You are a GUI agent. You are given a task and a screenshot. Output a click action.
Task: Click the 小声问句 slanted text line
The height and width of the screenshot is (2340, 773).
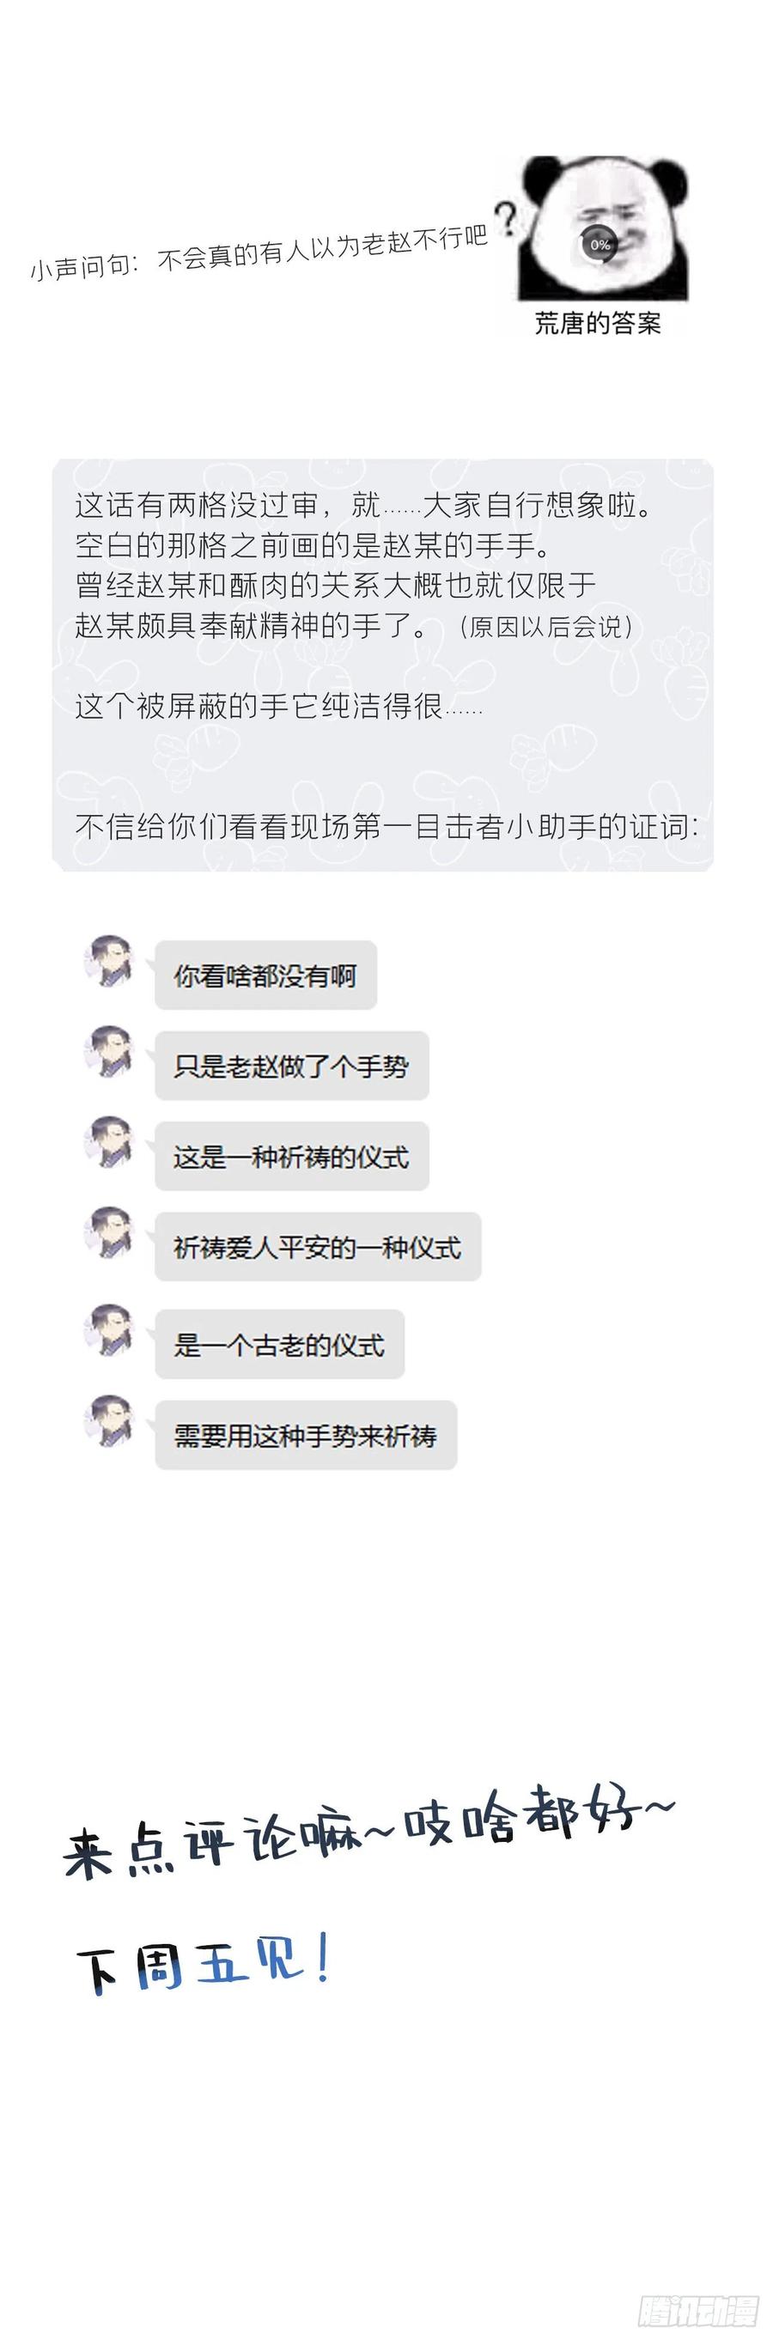tap(259, 252)
